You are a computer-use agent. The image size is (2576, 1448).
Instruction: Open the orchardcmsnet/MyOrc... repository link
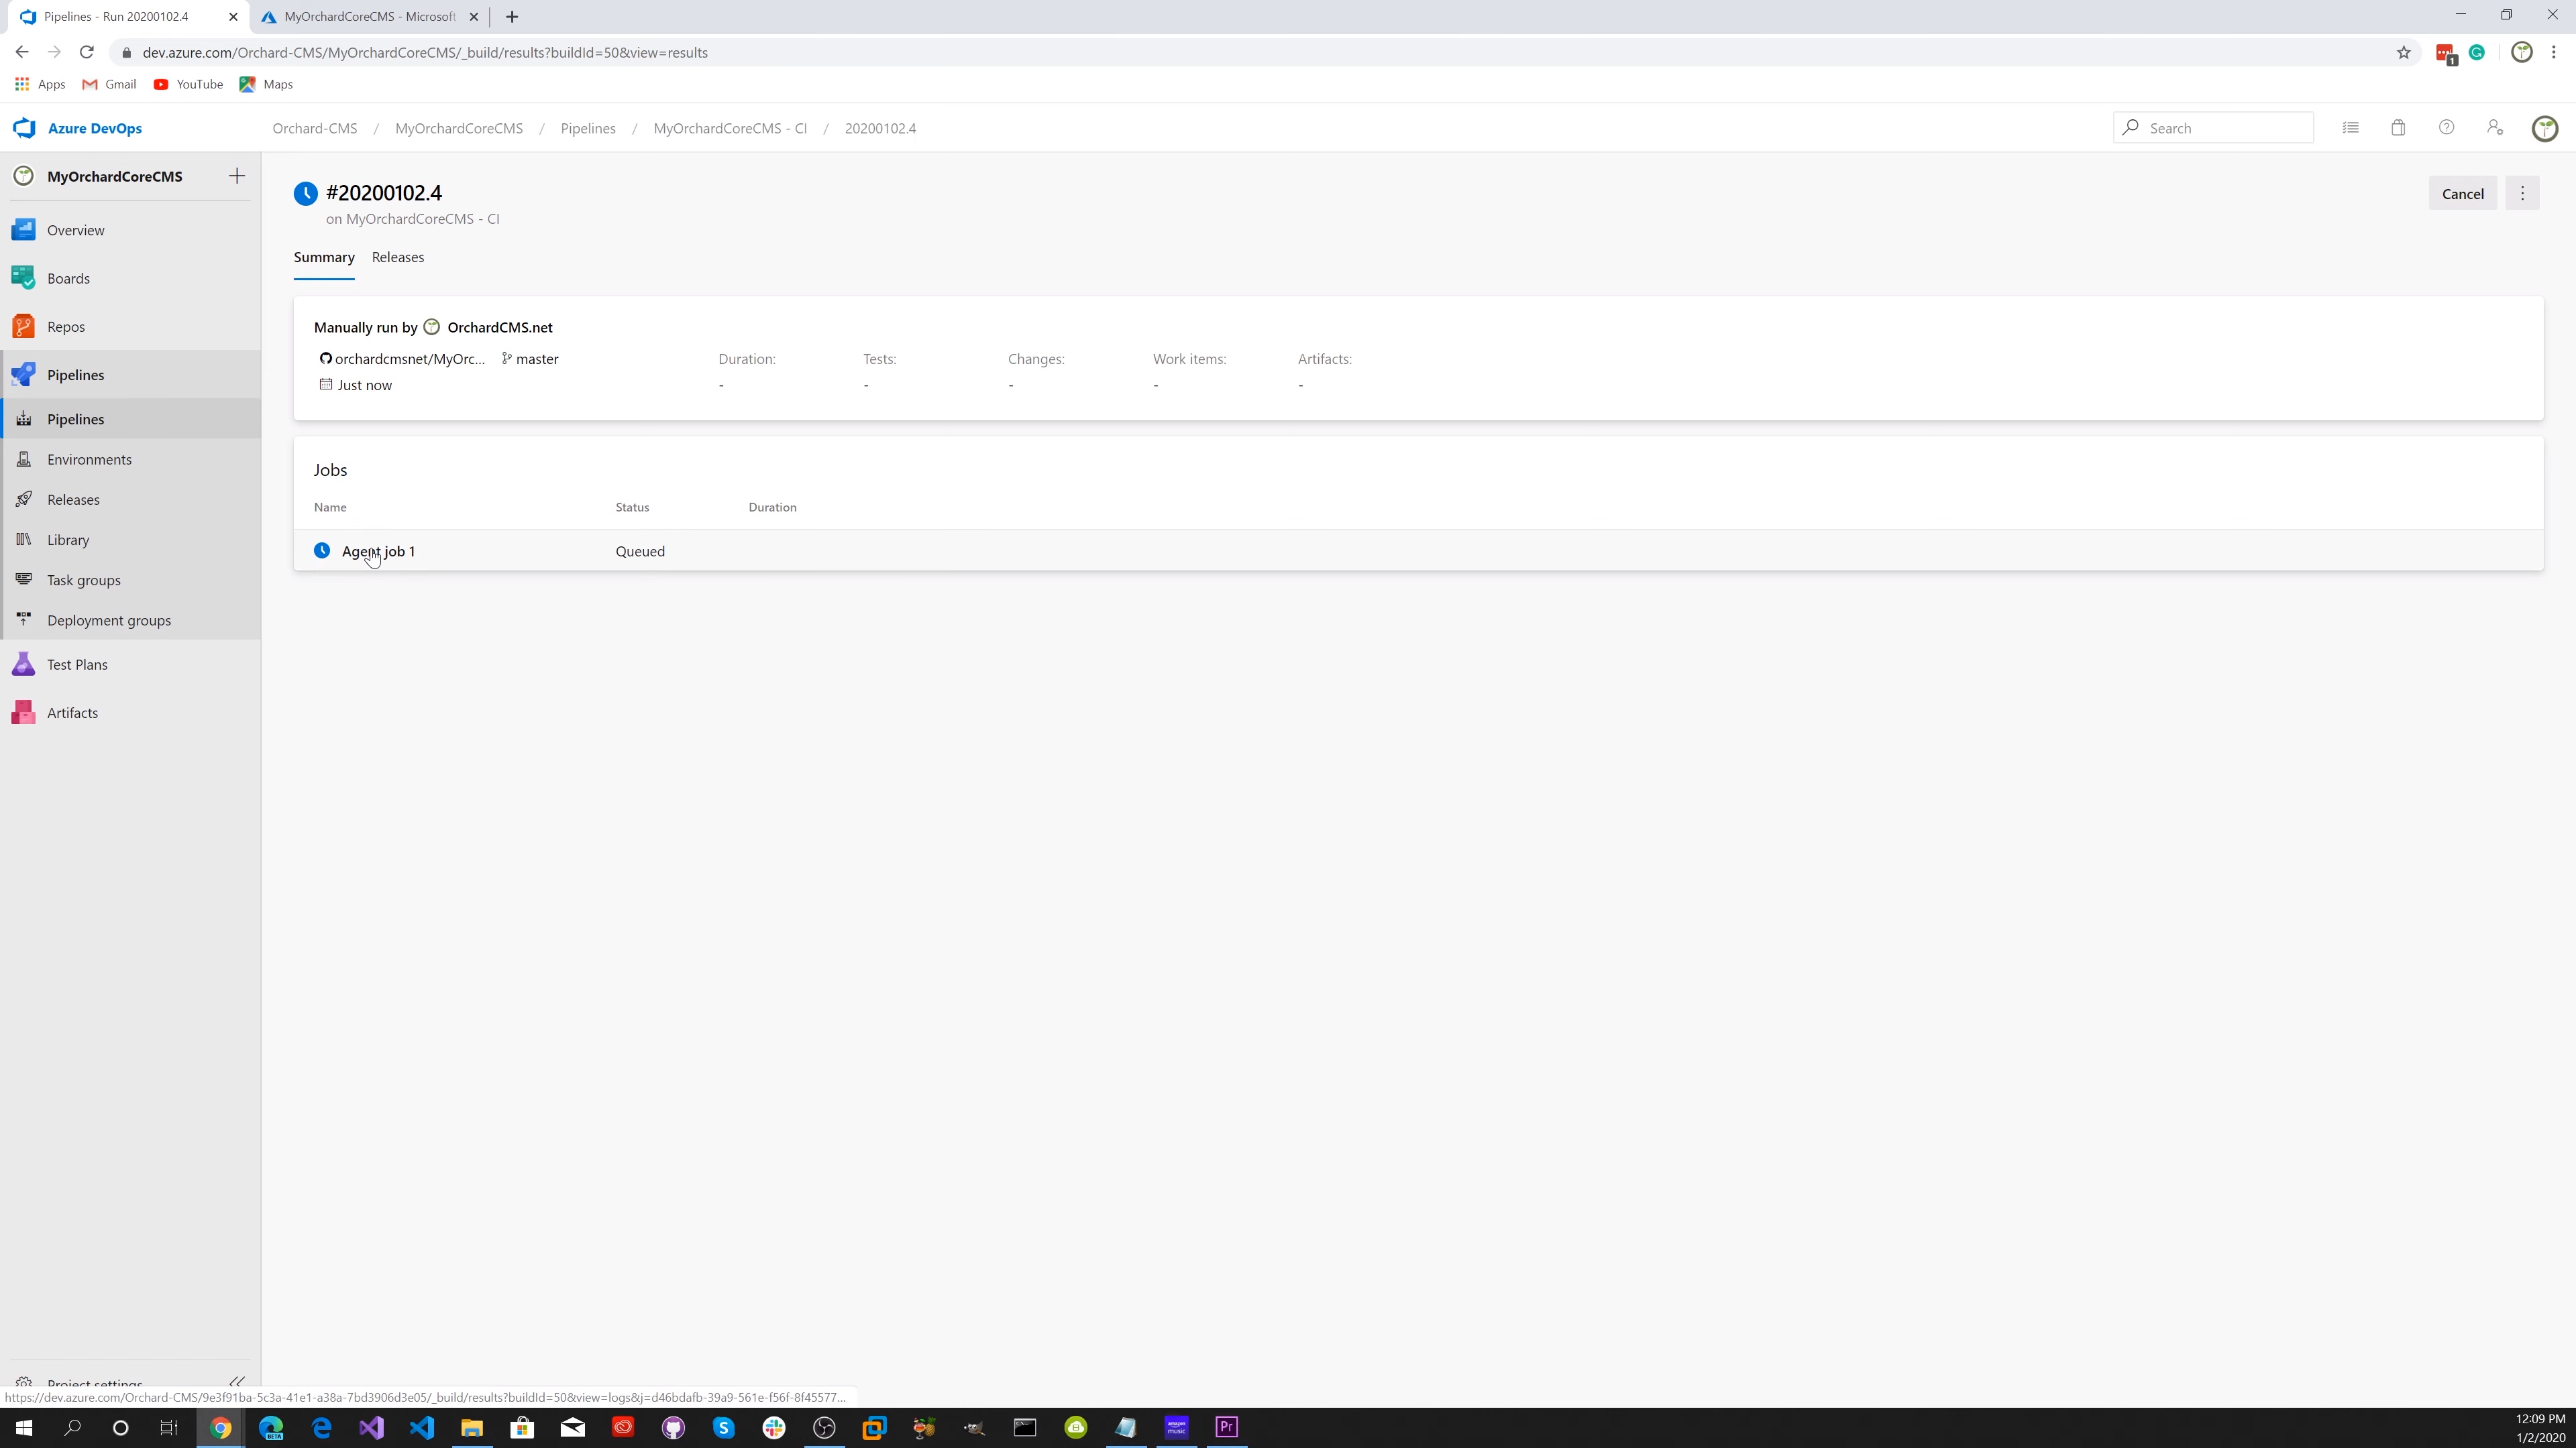(x=402, y=359)
